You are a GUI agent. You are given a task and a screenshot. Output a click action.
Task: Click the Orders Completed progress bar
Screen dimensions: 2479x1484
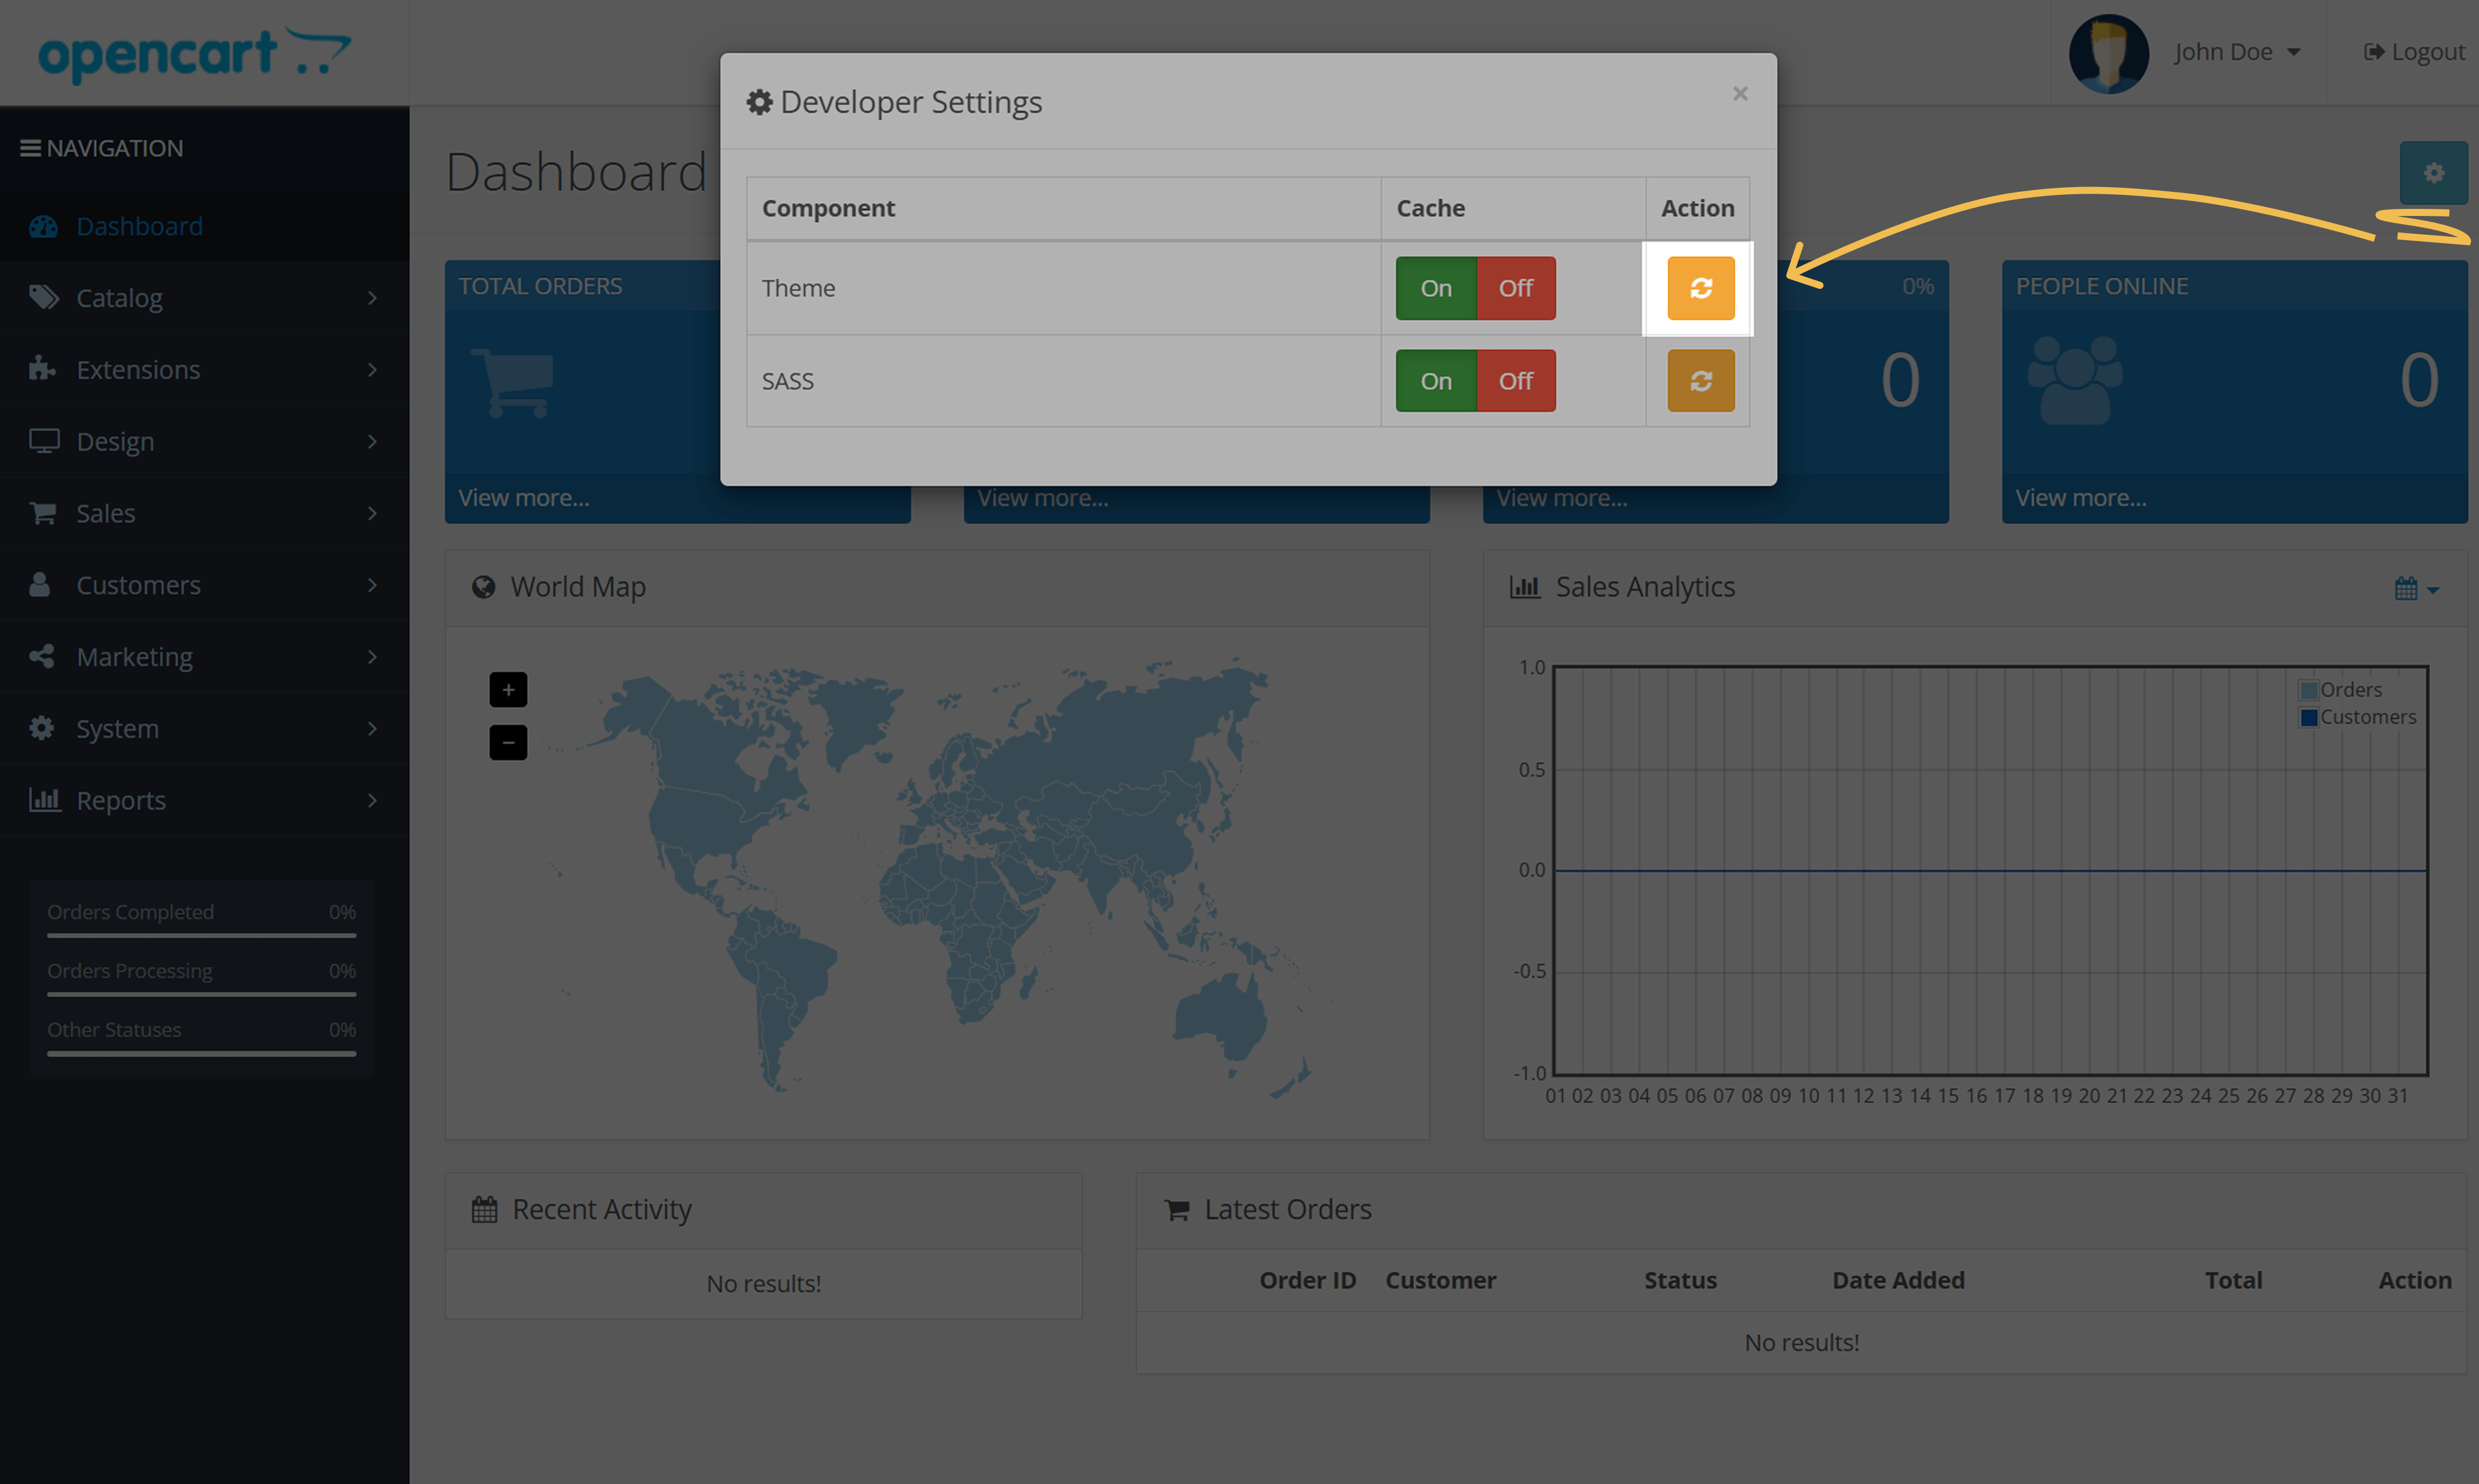(x=201, y=935)
